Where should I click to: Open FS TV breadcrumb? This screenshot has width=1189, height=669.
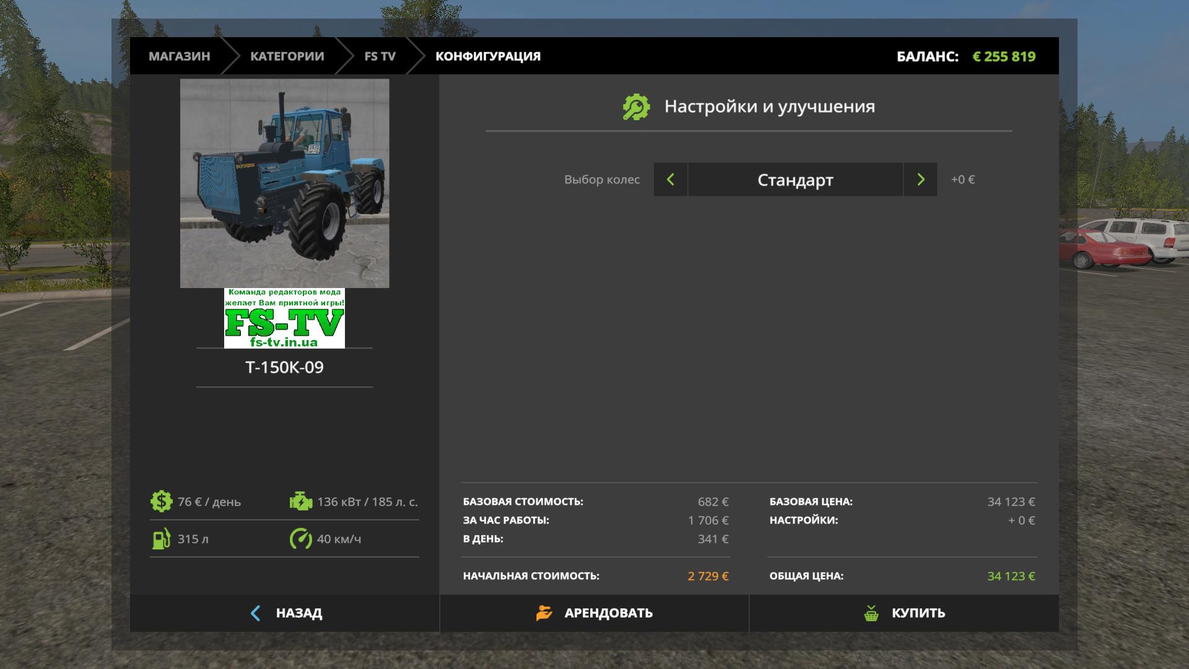(380, 56)
